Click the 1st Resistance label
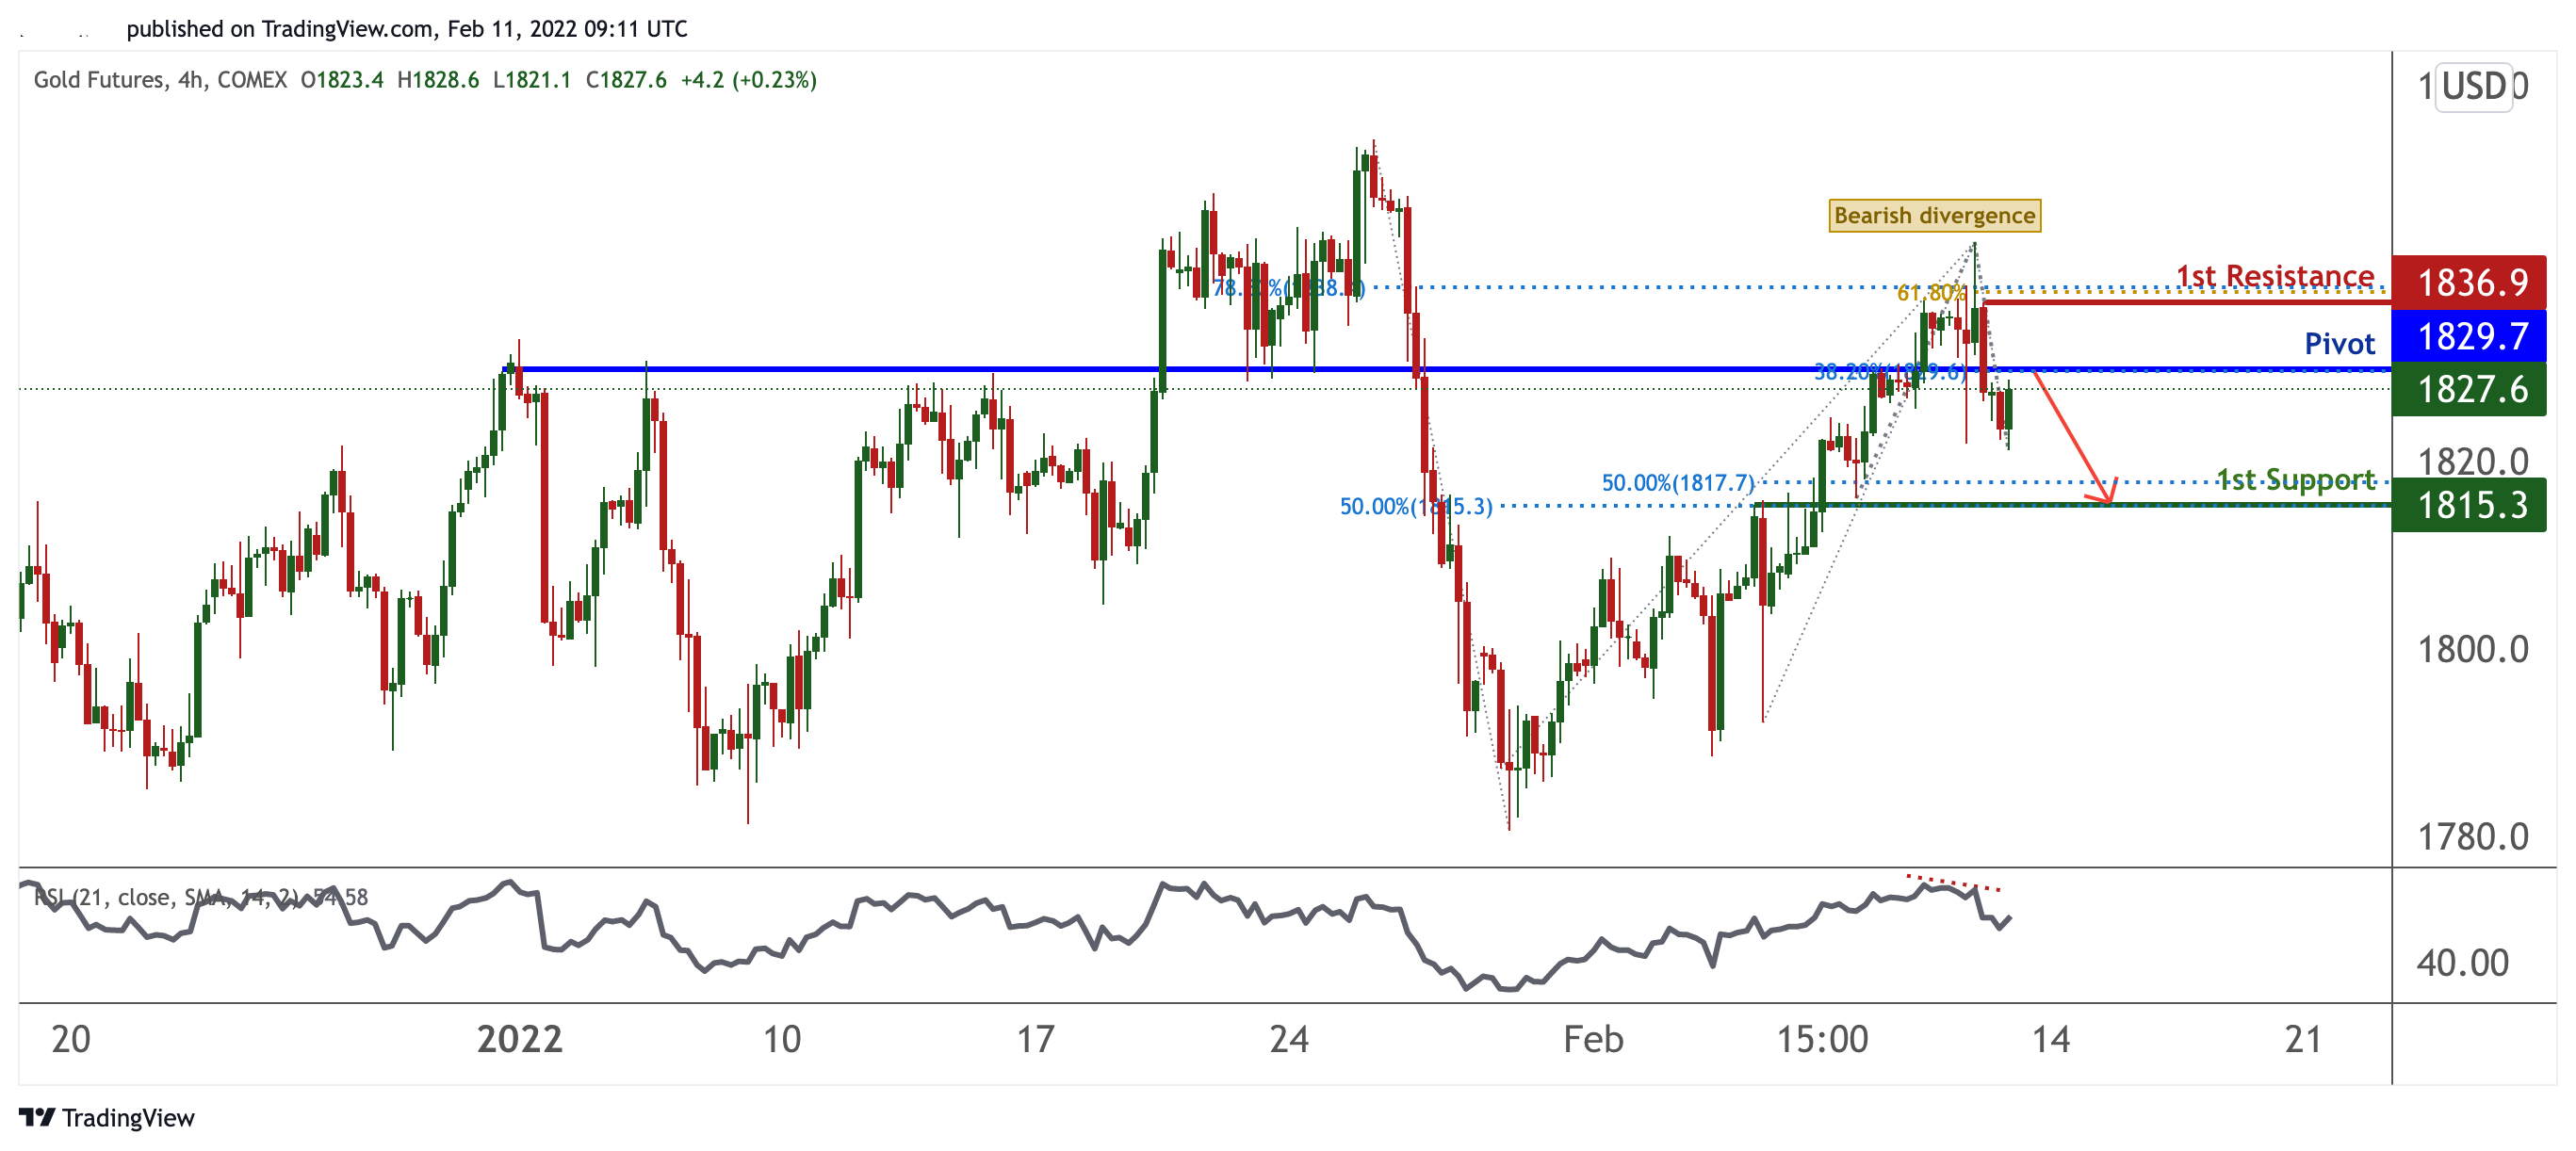2576x1151 pixels. pyautogui.click(x=2275, y=275)
